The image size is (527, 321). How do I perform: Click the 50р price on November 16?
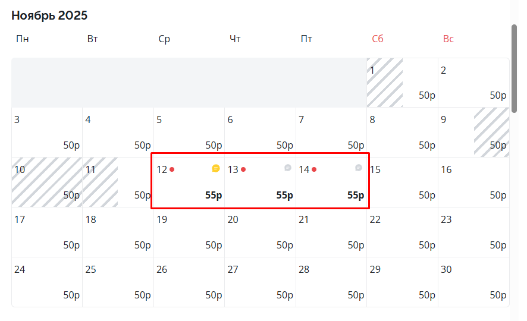[498, 195]
